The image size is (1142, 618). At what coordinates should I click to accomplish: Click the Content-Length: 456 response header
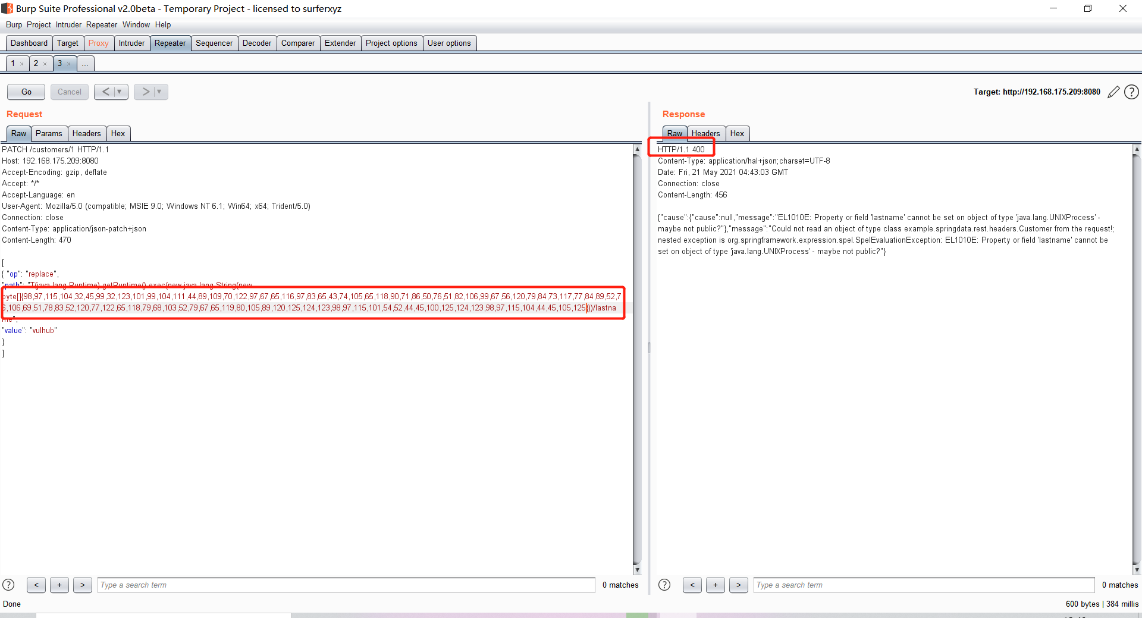pos(692,195)
